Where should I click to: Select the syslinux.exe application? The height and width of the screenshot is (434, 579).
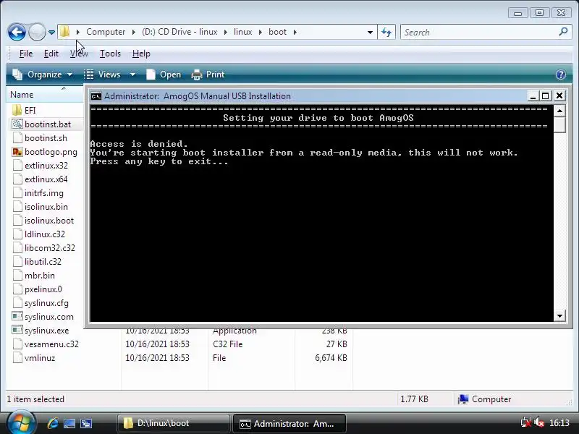(41, 331)
